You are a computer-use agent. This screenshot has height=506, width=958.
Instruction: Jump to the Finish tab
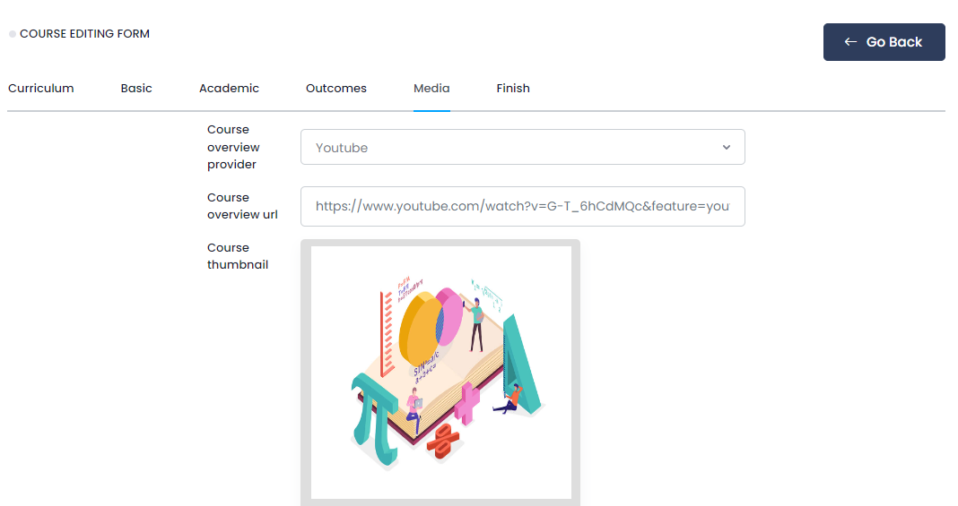513,89
